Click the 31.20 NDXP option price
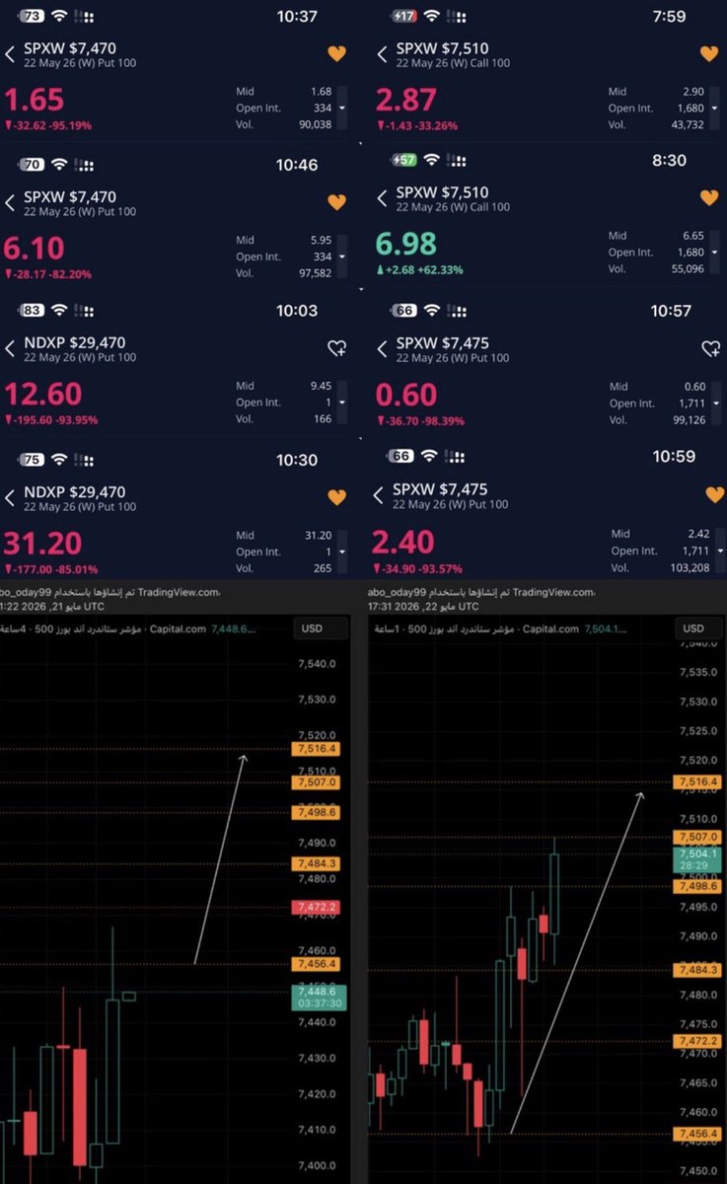This screenshot has width=727, height=1184. click(x=43, y=543)
